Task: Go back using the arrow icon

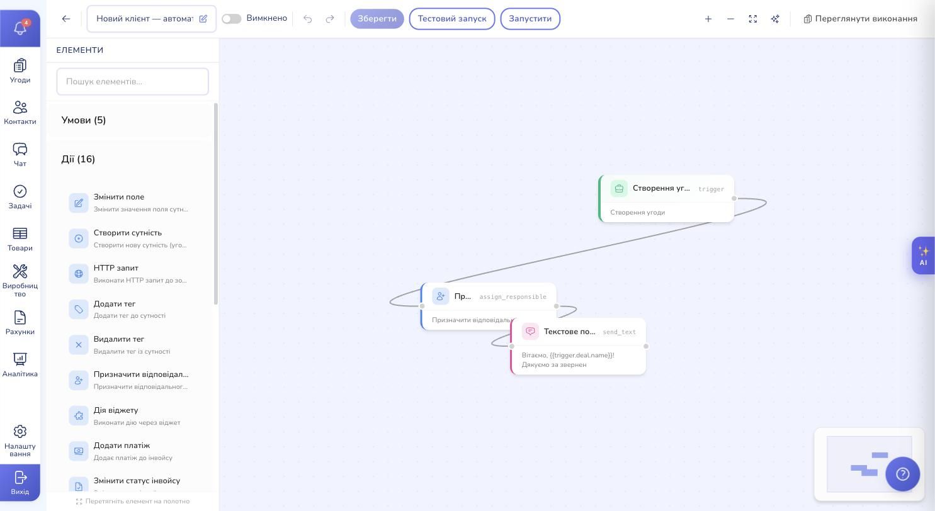Action: (x=66, y=19)
